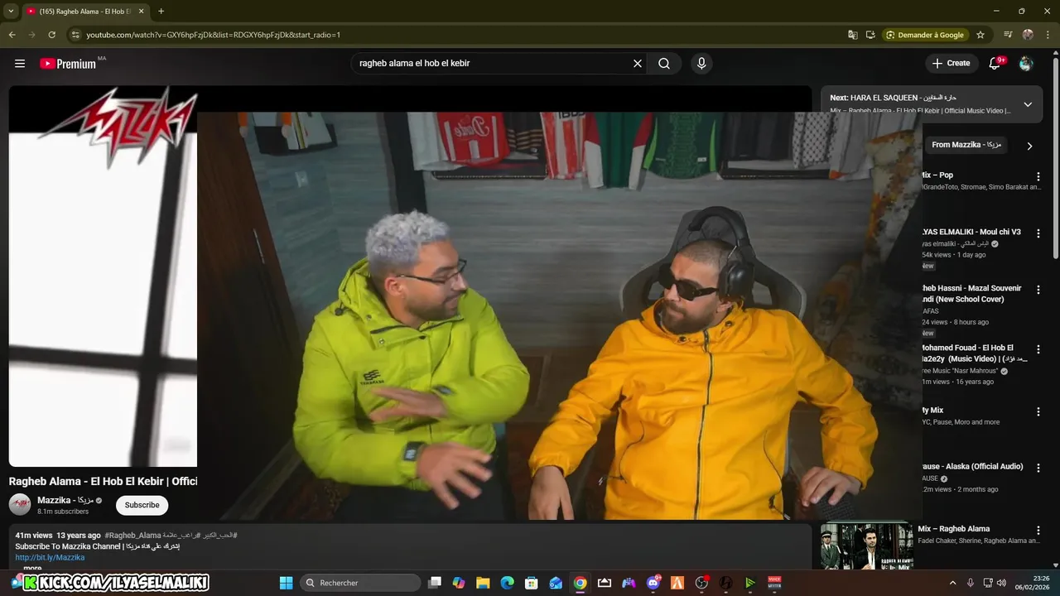
Task: View site information icon in address bar
Action: point(75,35)
